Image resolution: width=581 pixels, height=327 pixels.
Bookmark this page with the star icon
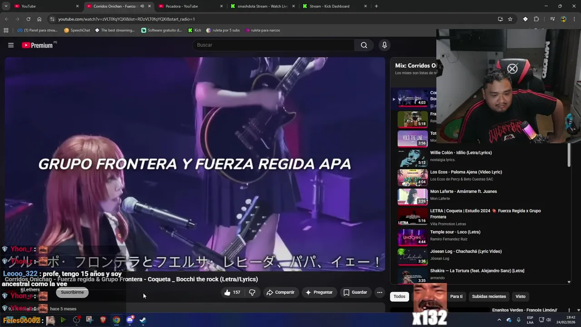(510, 19)
